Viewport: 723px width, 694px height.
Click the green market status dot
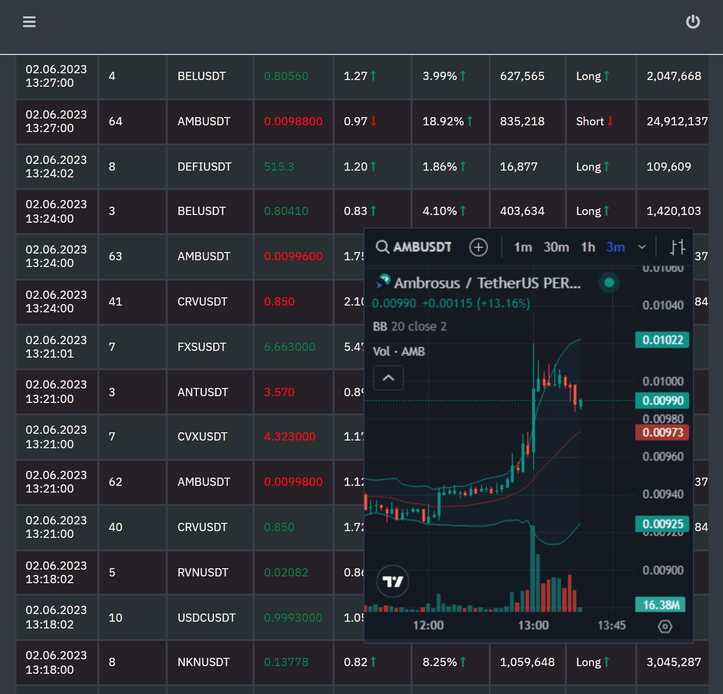[x=609, y=282]
